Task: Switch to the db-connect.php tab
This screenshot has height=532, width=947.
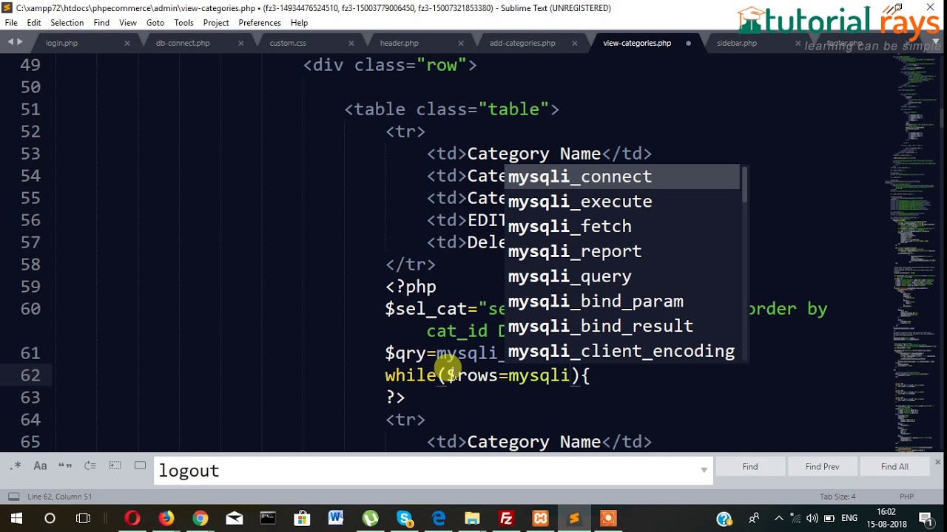Action: [183, 43]
